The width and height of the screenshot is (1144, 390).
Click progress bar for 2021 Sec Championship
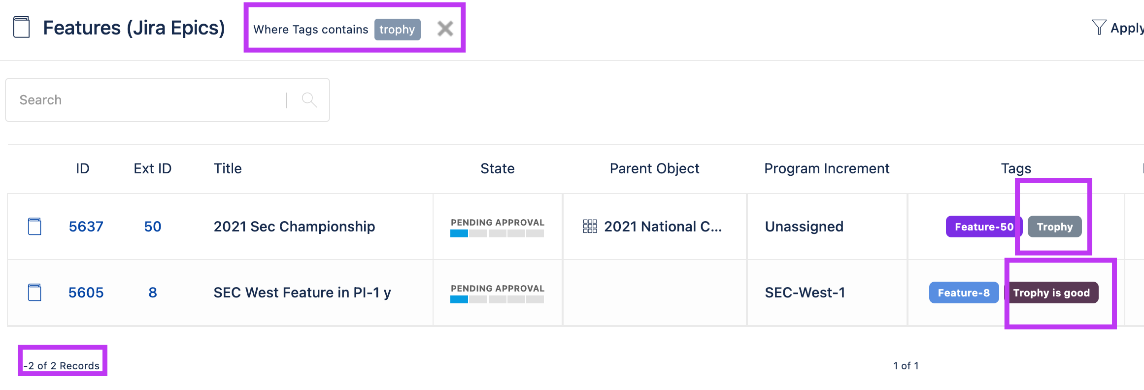coord(497,234)
